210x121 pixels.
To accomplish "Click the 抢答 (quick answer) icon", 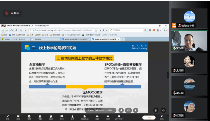I will [73, 117].
